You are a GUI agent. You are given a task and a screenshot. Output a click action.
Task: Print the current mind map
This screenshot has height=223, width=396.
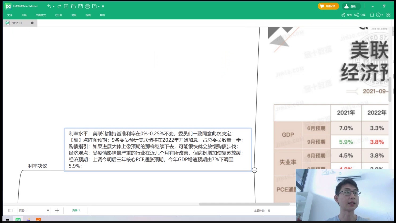click(x=87, y=6)
